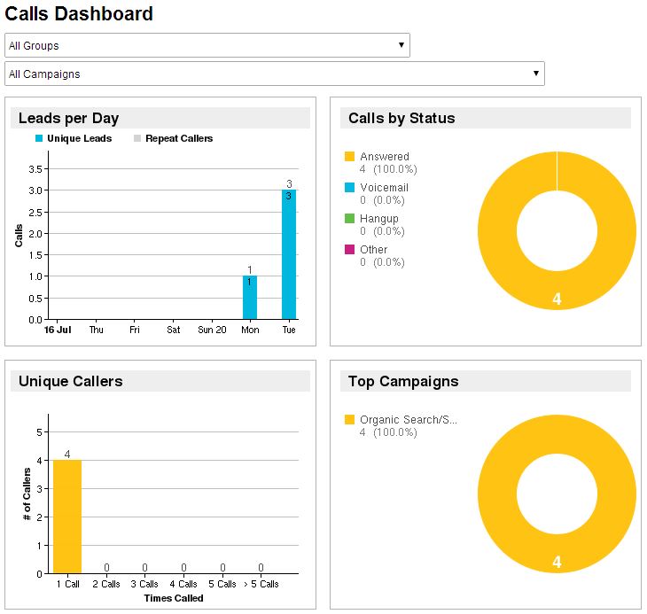Click the Tue axis label
The height and width of the screenshot is (614, 647).
click(289, 330)
